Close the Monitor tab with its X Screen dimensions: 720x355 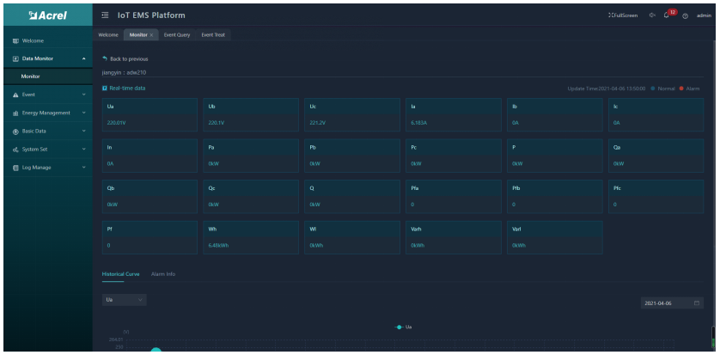153,34
